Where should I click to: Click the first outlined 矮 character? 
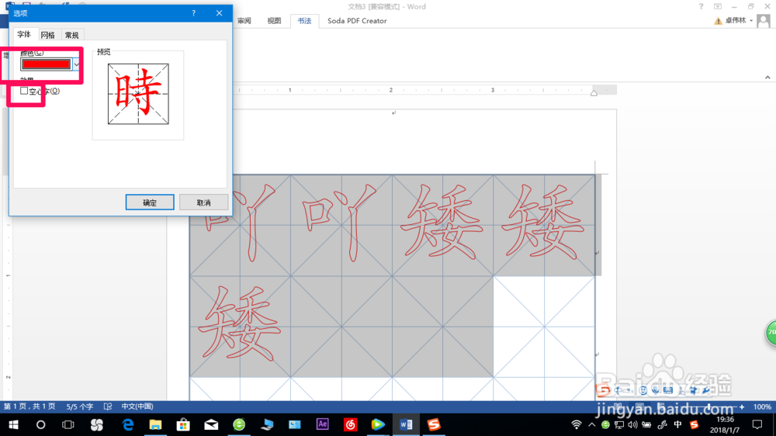coord(442,222)
